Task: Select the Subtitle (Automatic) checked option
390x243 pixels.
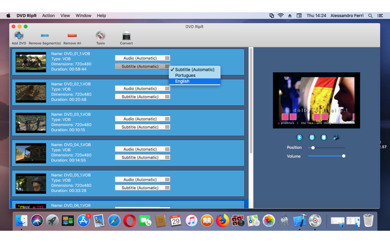Action: coord(195,69)
